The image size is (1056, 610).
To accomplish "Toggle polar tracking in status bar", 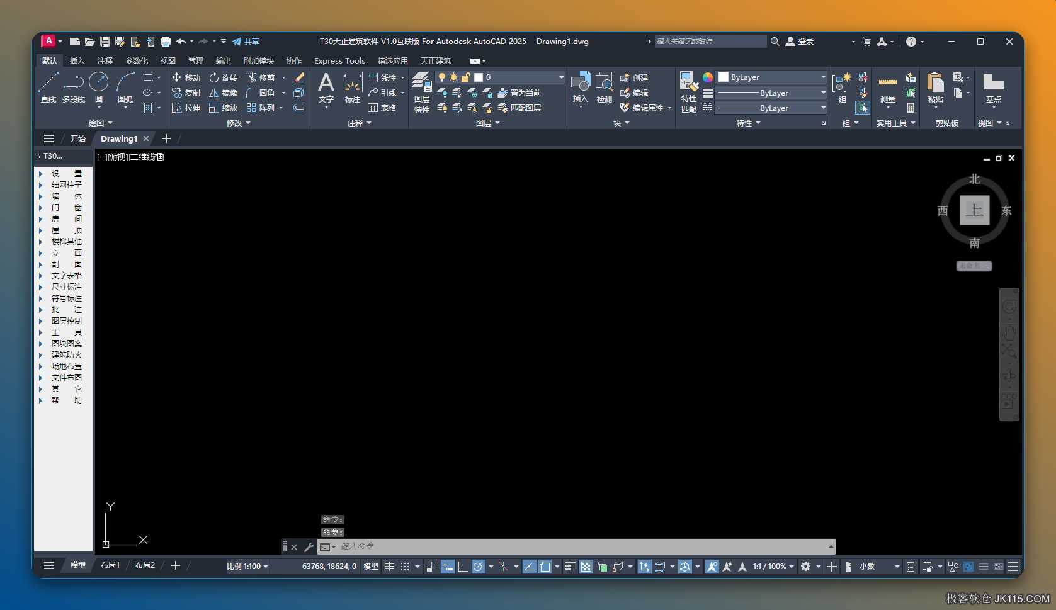I will [479, 567].
